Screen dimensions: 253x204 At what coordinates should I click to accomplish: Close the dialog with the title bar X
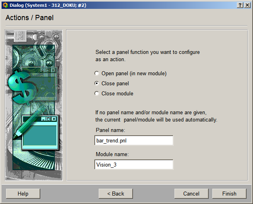pos(247,5)
